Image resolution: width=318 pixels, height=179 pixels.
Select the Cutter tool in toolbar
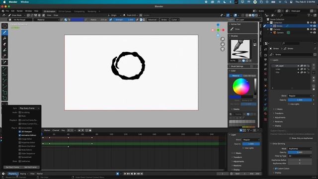click(4, 56)
